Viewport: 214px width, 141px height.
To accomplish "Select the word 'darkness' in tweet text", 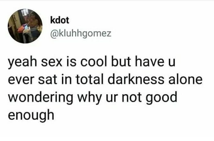I will click(136, 80).
